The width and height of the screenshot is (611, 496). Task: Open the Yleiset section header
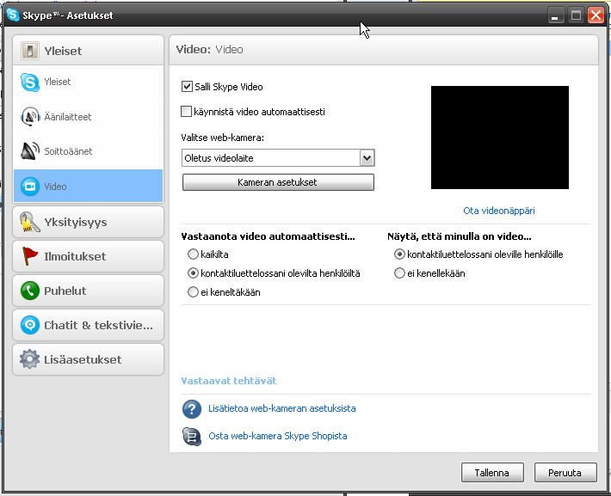click(88, 51)
